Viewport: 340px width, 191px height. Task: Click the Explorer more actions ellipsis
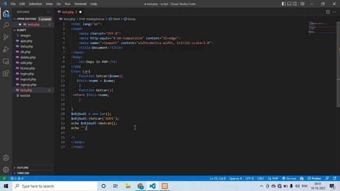click(x=48, y=12)
